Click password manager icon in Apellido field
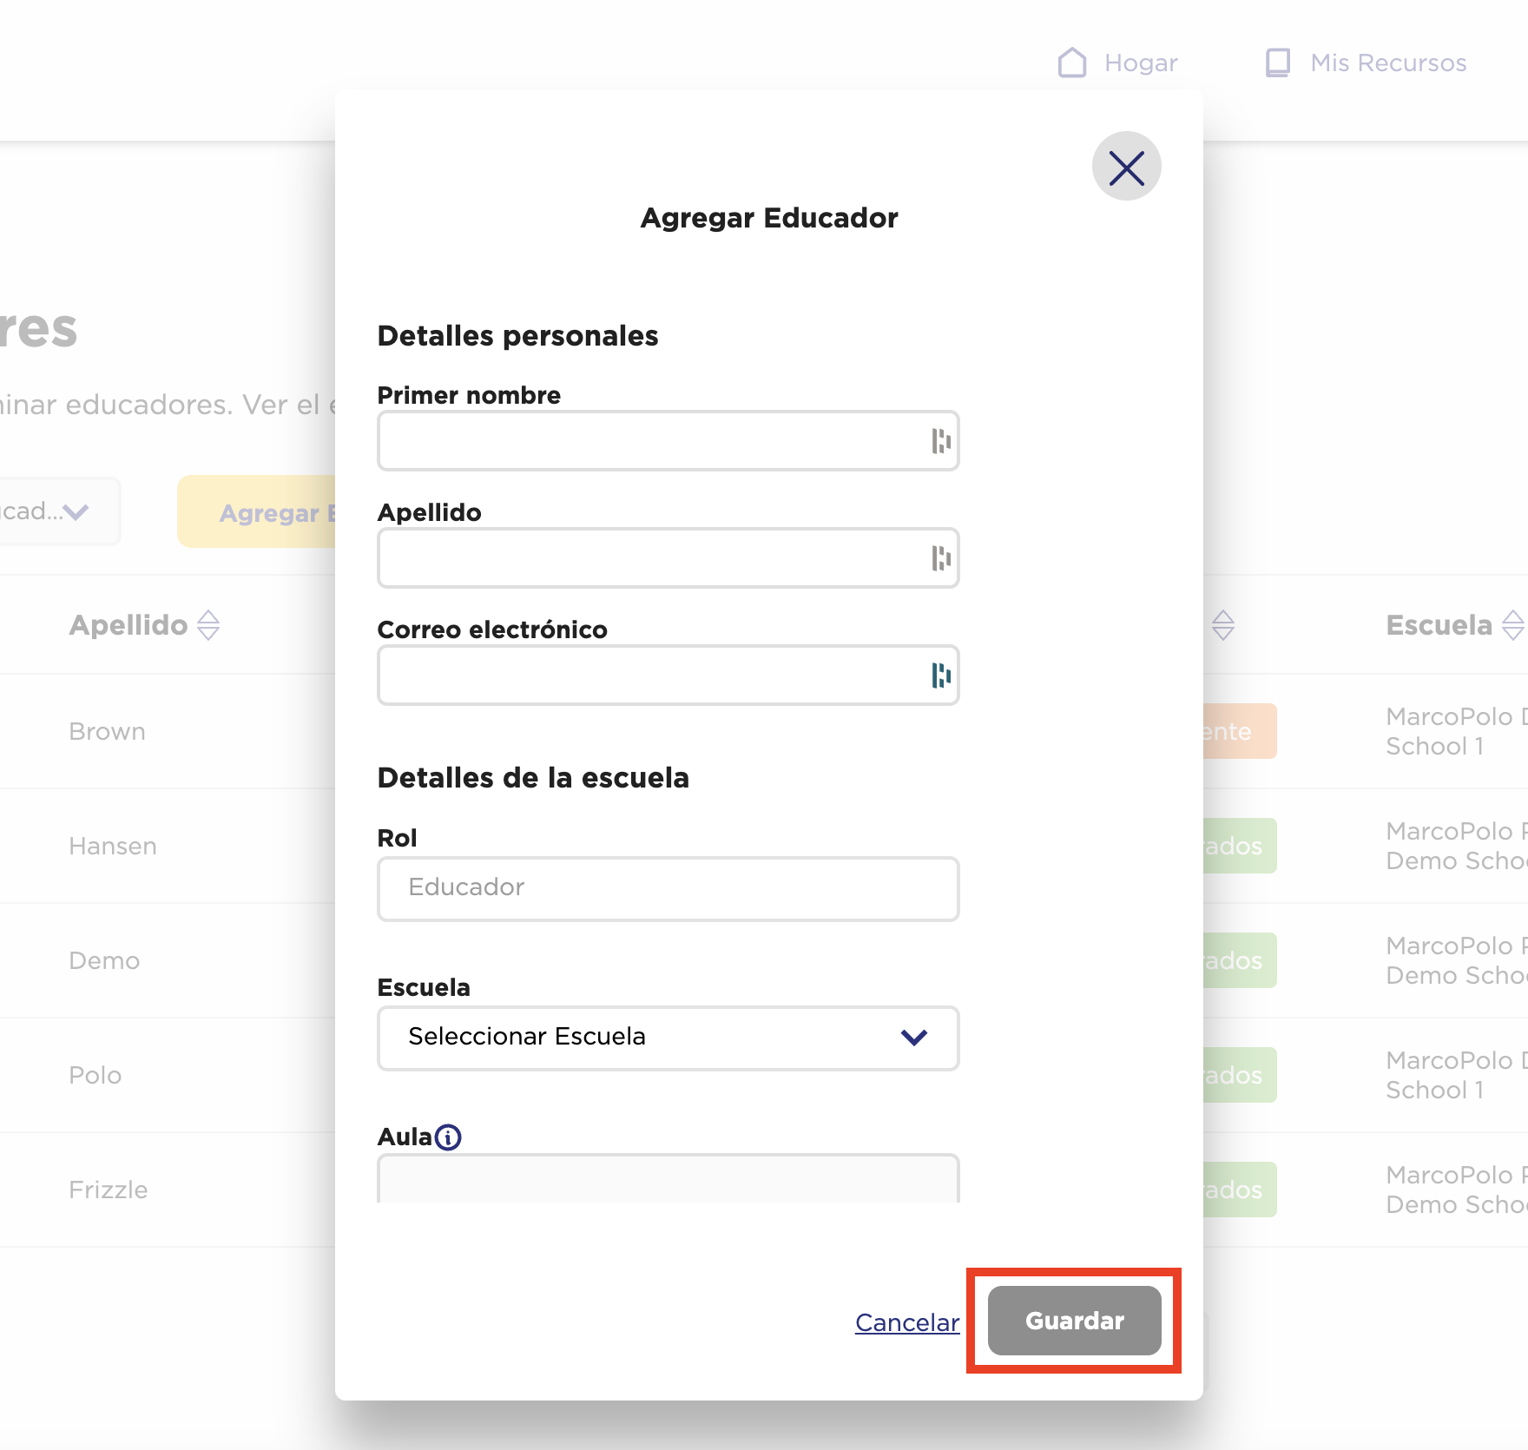This screenshot has height=1450, width=1528. [x=940, y=558]
